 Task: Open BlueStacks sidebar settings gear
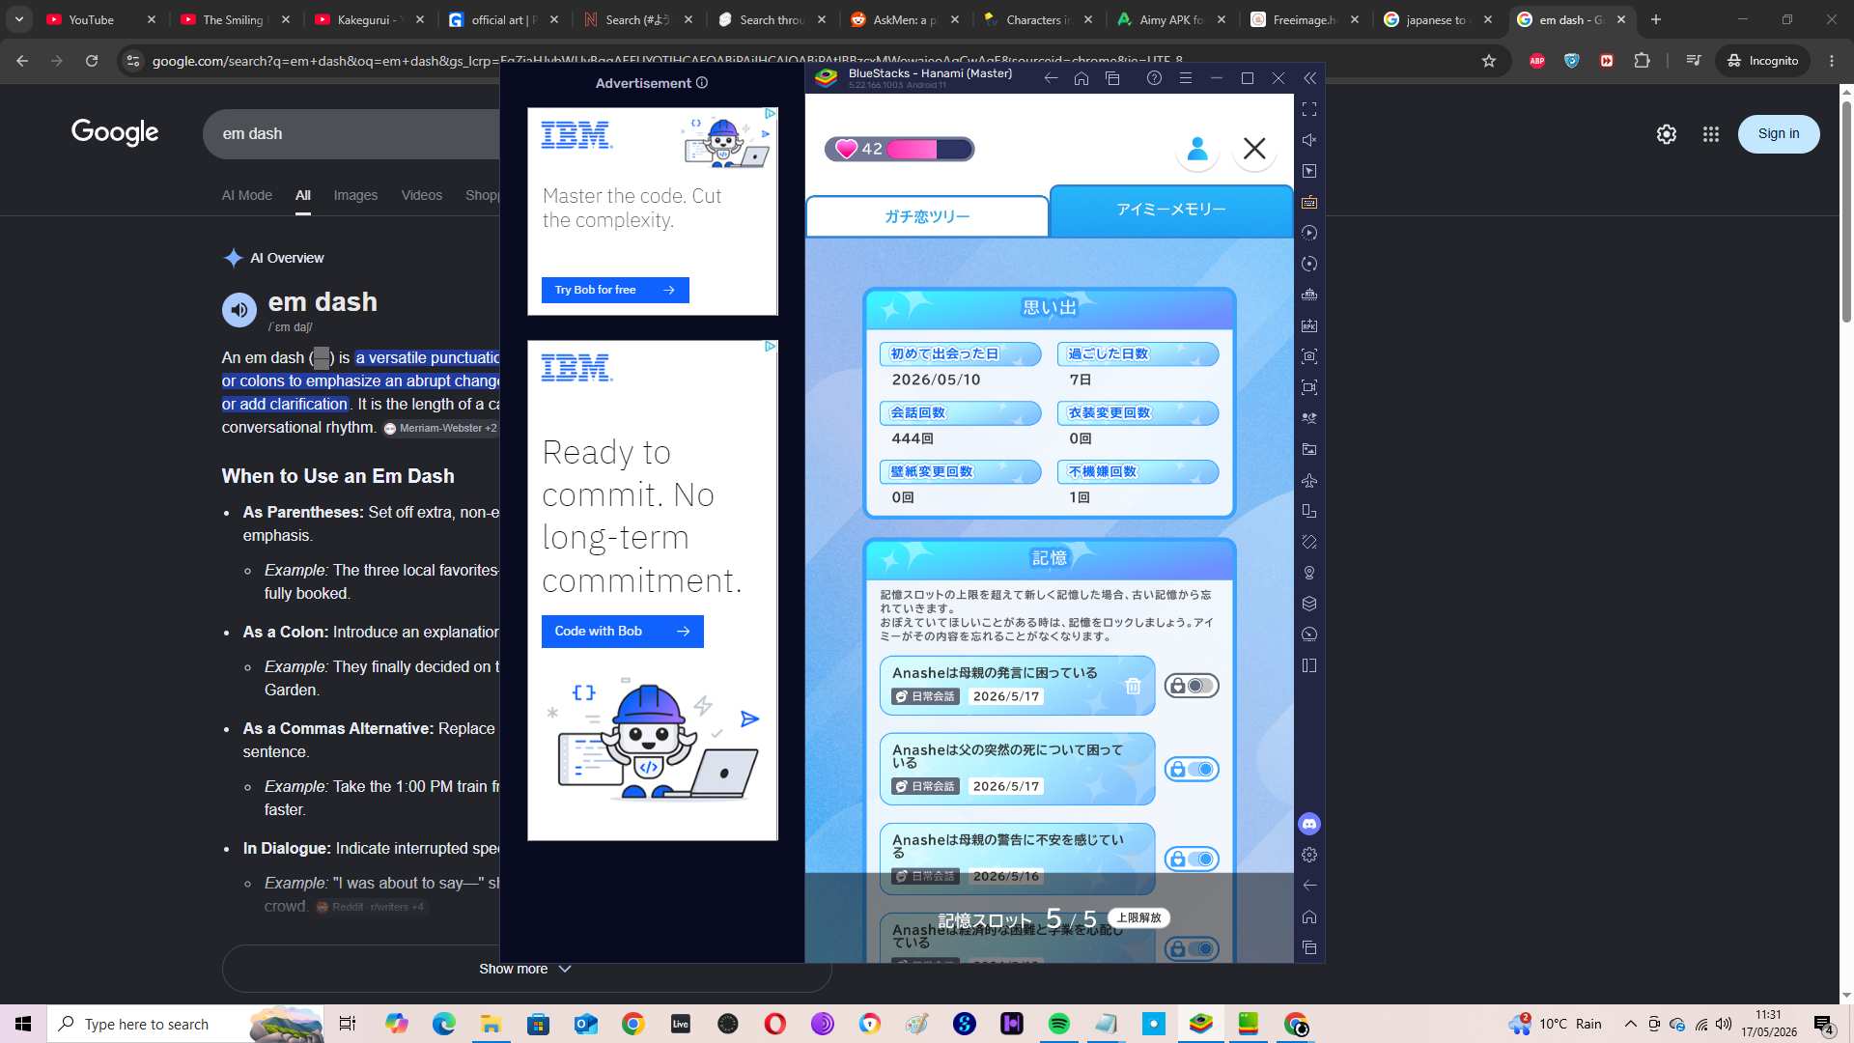coord(1309,855)
